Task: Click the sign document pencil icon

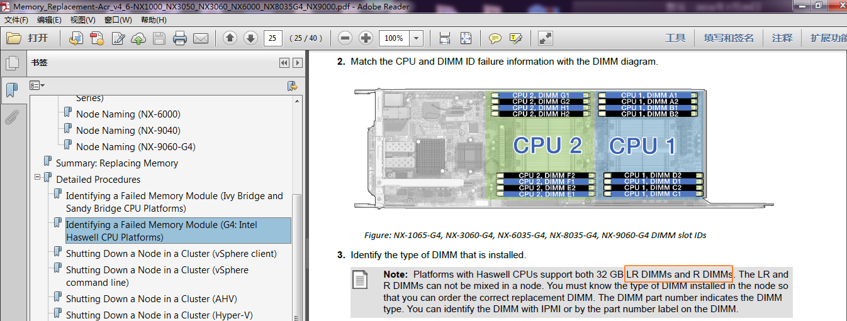Action: click(x=118, y=38)
